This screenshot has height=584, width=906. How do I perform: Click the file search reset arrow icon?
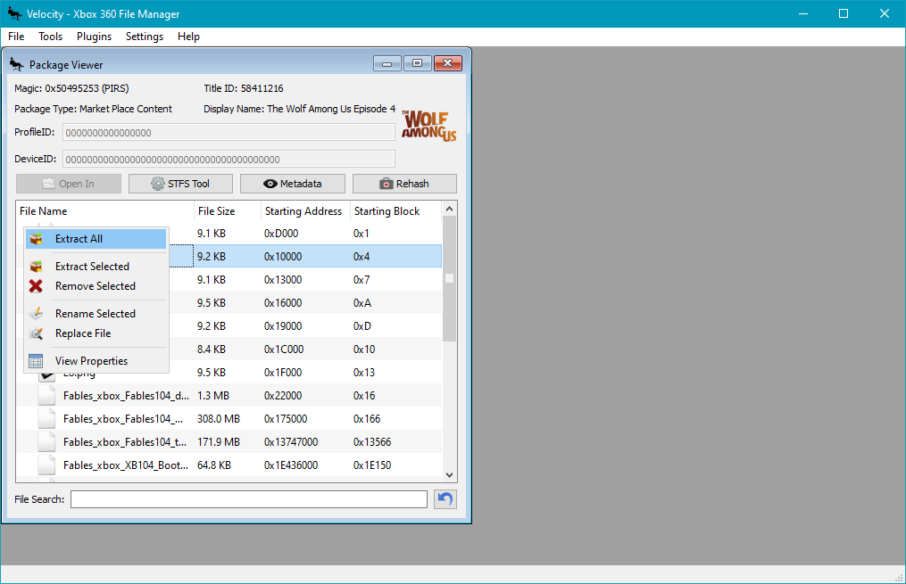(445, 499)
